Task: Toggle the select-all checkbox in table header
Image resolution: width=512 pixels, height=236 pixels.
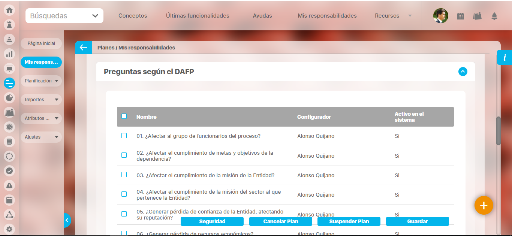Action: click(x=124, y=116)
